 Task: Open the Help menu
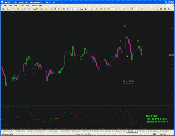click(x=41, y=6)
